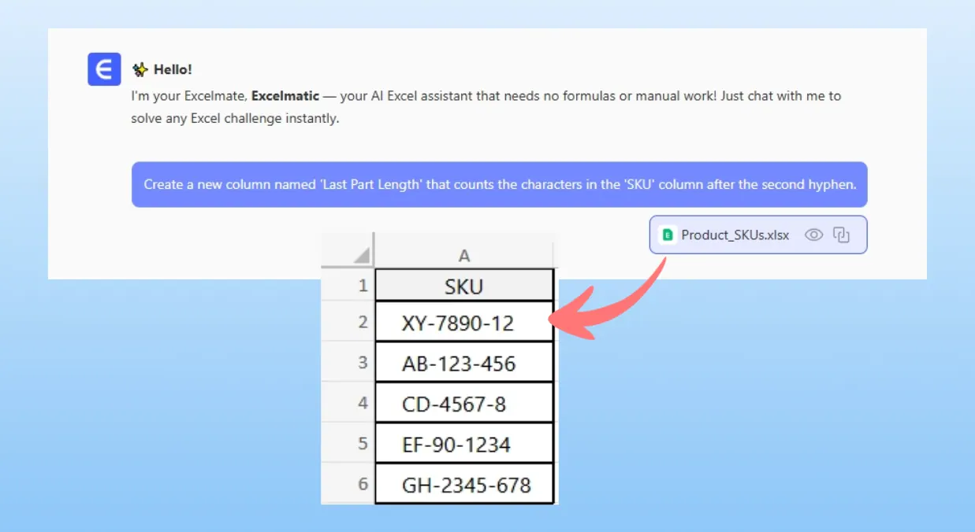Click the sparkle emoji beside Hello
The height and width of the screenshot is (532, 975).
pyautogui.click(x=140, y=70)
